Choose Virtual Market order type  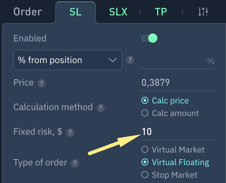coord(144,150)
